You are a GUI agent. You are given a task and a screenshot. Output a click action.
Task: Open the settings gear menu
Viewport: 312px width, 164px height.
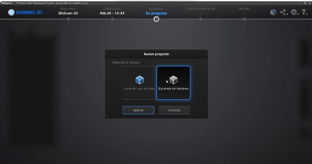click(294, 12)
